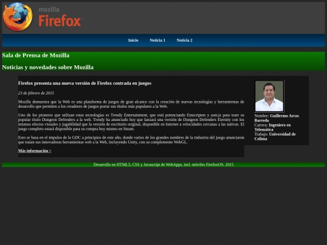
Task: Select the heading 'Sala de Prensa de Mozilla'
Action: point(36,55)
